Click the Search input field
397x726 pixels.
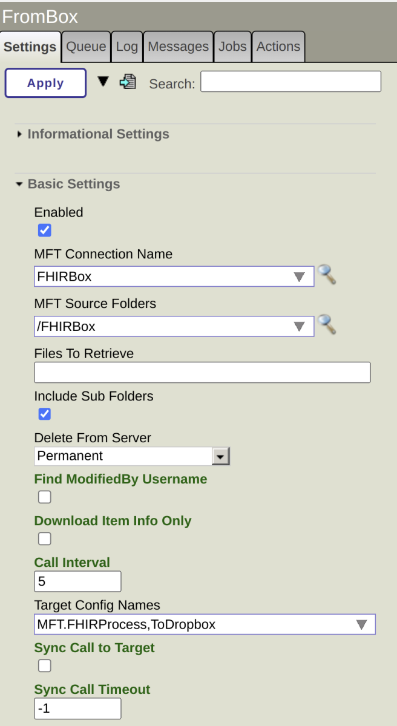pos(290,82)
